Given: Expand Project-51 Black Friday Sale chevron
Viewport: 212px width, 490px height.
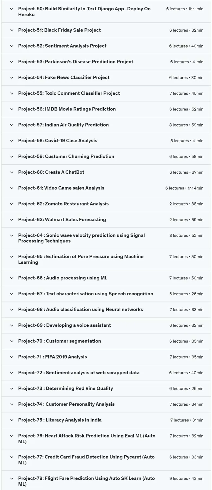Looking at the screenshot, I should click(x=12, y=30).
